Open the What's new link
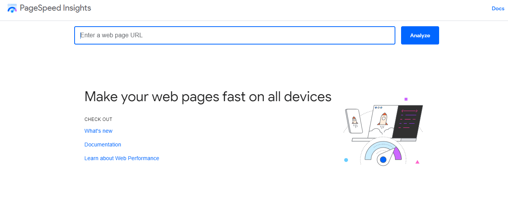The image size is (508, 205). click(99, 131)
